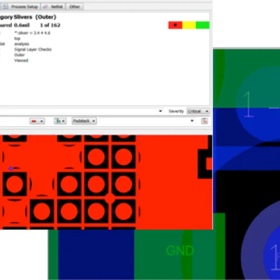Click the 'Viewed' status text
The height and width of the screenshot is (280, 280).
click(21, 60)
